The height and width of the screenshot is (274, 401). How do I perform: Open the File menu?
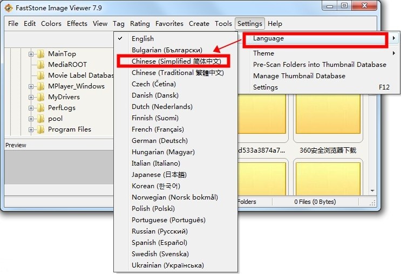click(x=13, y=24)
